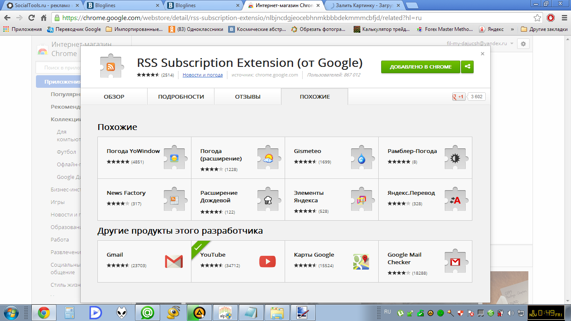Open the Приложения bookmarks shortcut

tap(23, 29)
